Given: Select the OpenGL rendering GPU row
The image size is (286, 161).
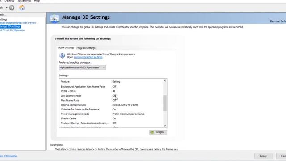Looking at the screenshot, I should [111, 105].
